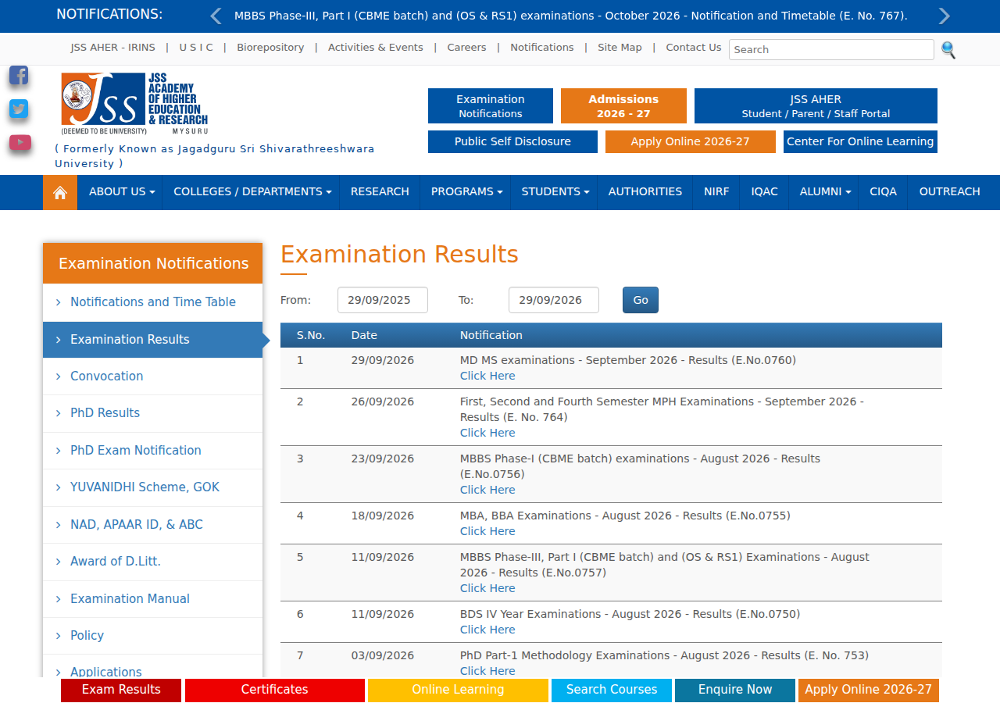
Task: Expand the ALUMNI menu
Action: 824,192
